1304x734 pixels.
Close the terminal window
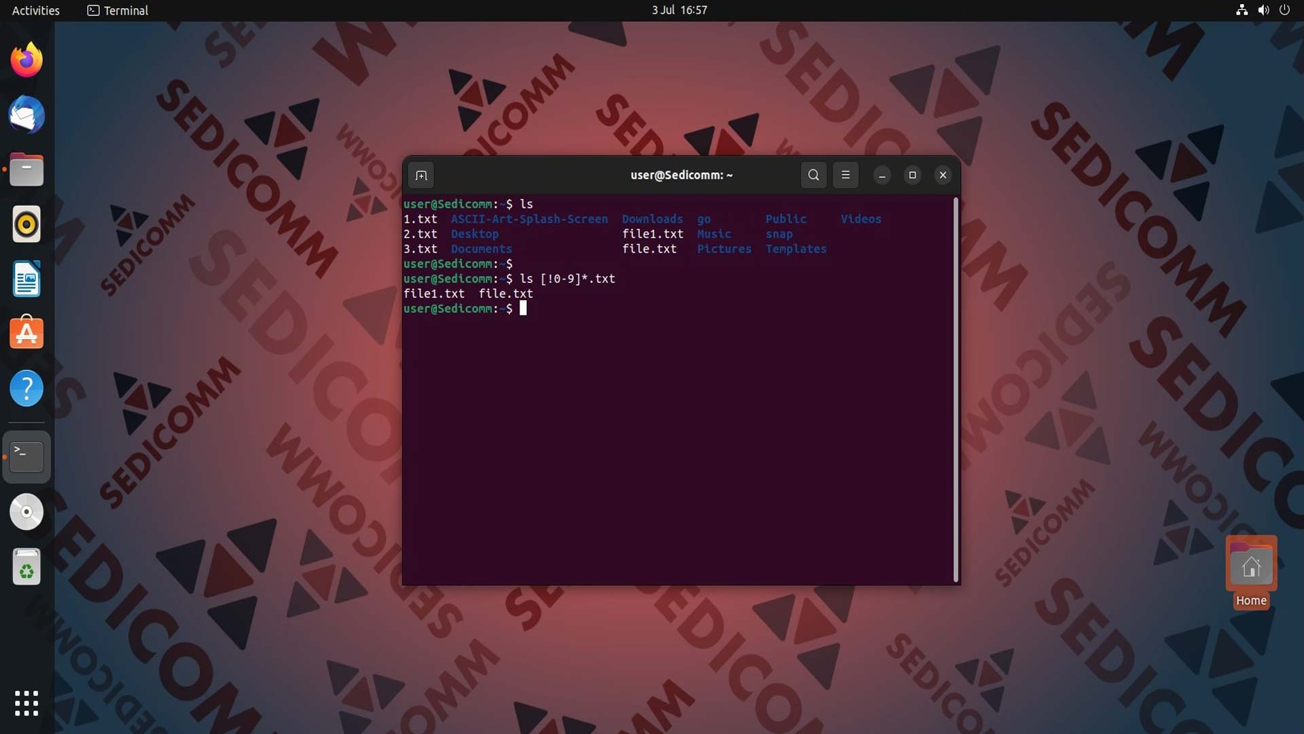[943, 175]
